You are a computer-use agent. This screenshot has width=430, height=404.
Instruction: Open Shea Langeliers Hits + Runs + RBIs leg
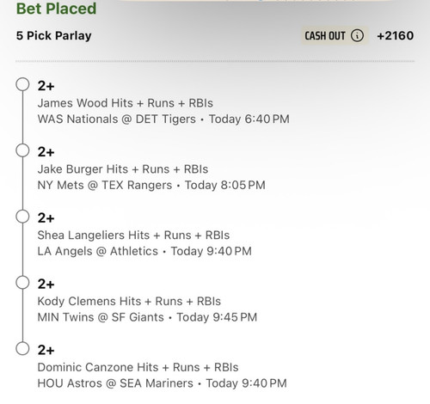pos(133,236)
